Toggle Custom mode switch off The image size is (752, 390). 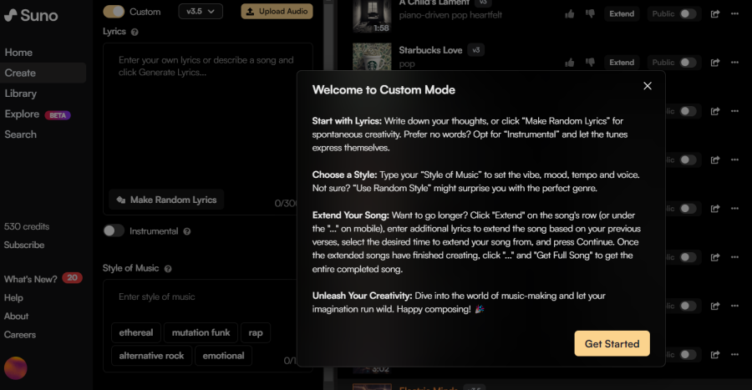tap(114, 12)
